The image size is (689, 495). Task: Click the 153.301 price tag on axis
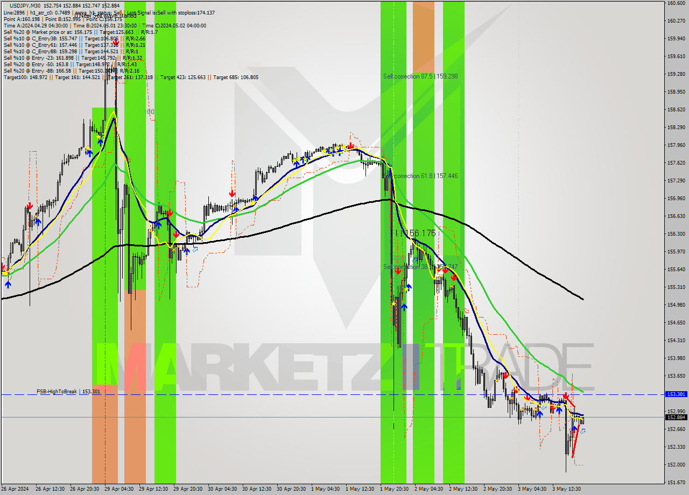click(x=676, y=394)
